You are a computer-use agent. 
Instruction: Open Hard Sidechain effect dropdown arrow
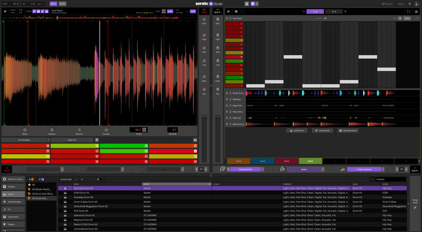point(262,169)
